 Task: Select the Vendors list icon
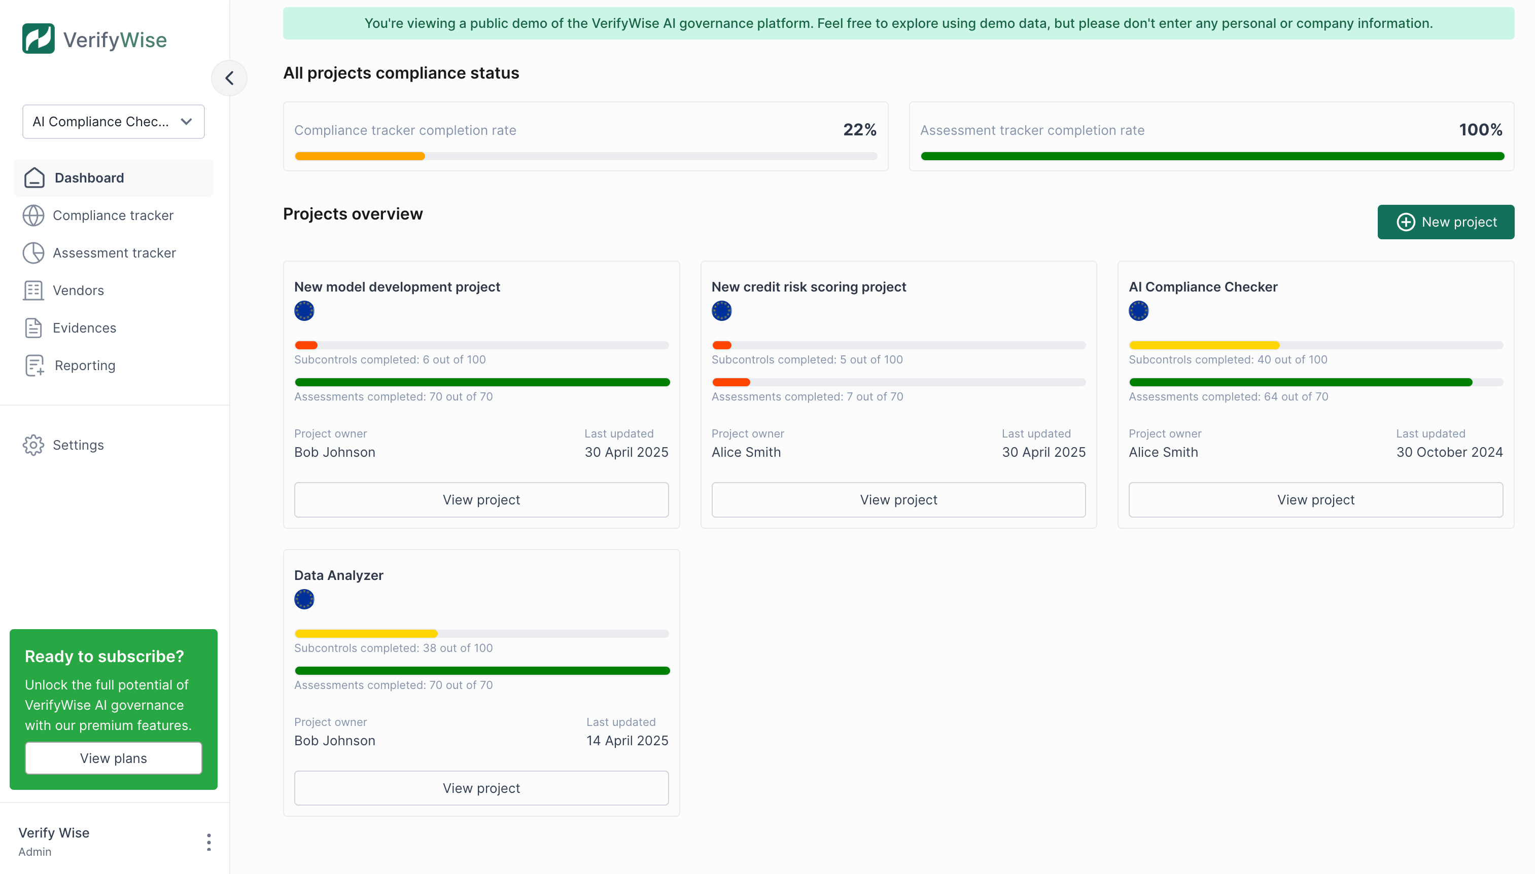34,290
